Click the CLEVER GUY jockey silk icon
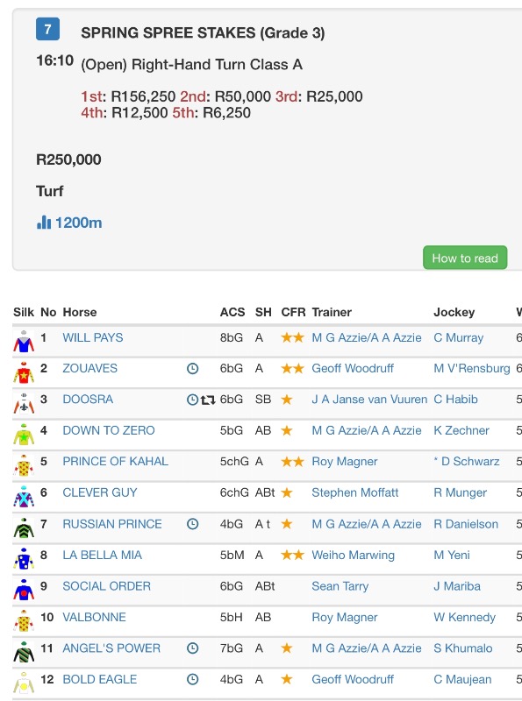 [24, 496]
